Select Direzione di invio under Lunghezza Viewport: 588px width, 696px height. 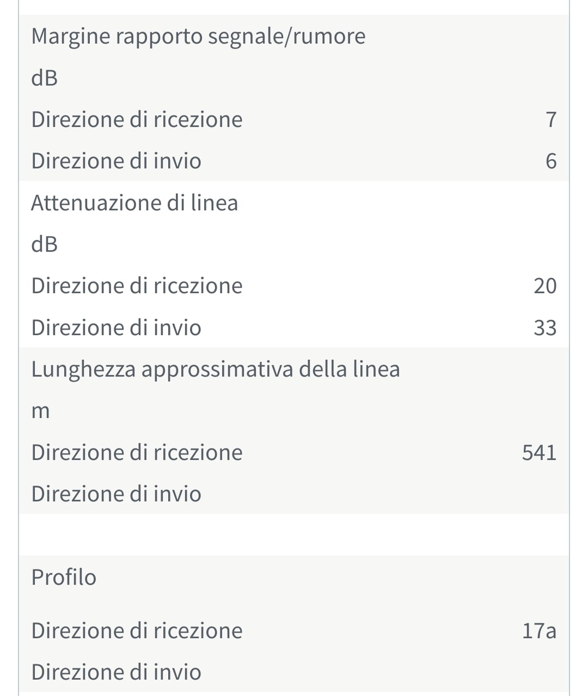coord(116,494)
